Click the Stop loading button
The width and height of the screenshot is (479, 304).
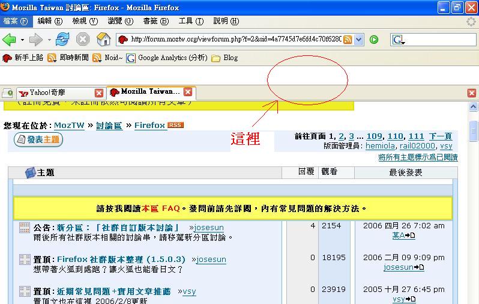pos(83,40)
